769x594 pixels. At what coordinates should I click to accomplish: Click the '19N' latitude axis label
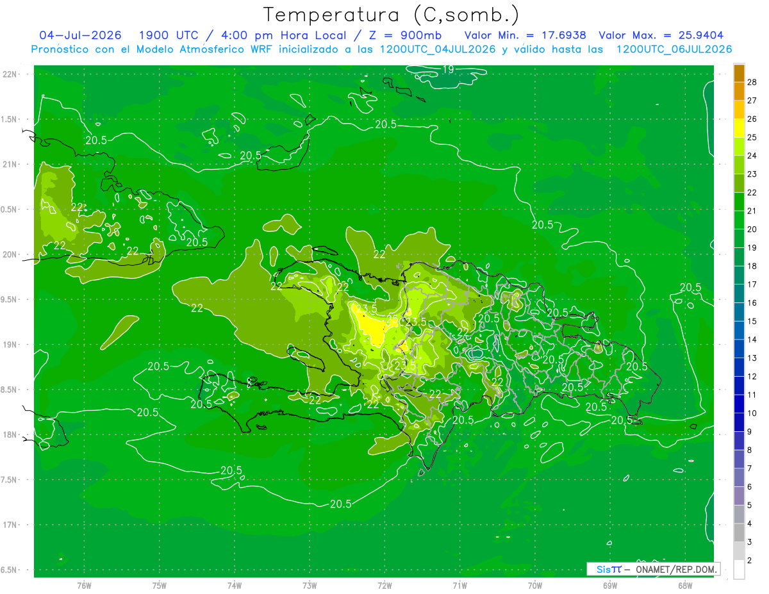click(10, 345)
